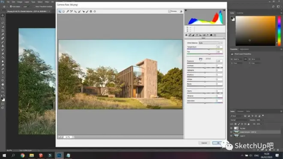Pick the Color Sampler tool in Camera Raw
The height and width of the screenshot is (159, 283).
(x=72, y=12)
